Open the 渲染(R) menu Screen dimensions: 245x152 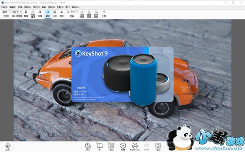pyautogui.click(x=51, y=7)
